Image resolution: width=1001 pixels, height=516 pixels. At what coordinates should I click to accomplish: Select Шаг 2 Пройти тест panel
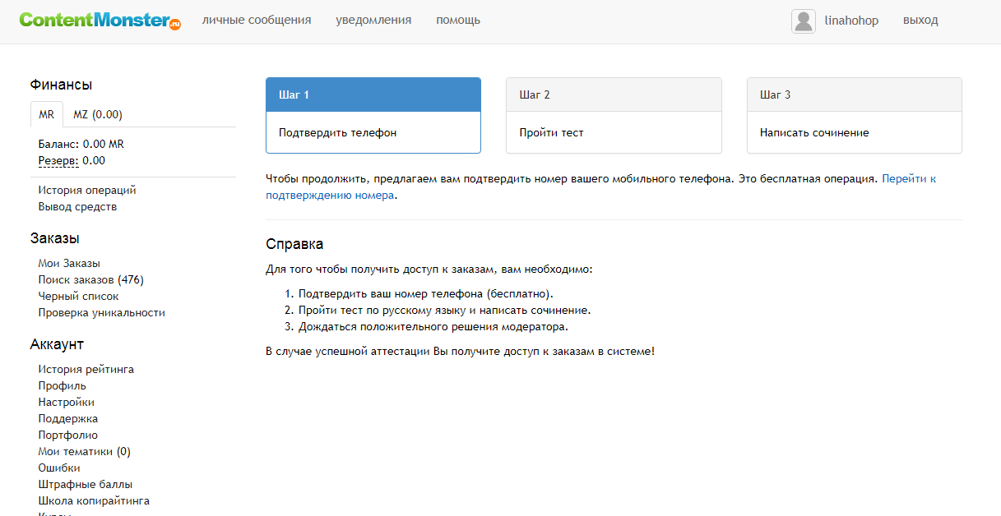[x=613, y=116]
